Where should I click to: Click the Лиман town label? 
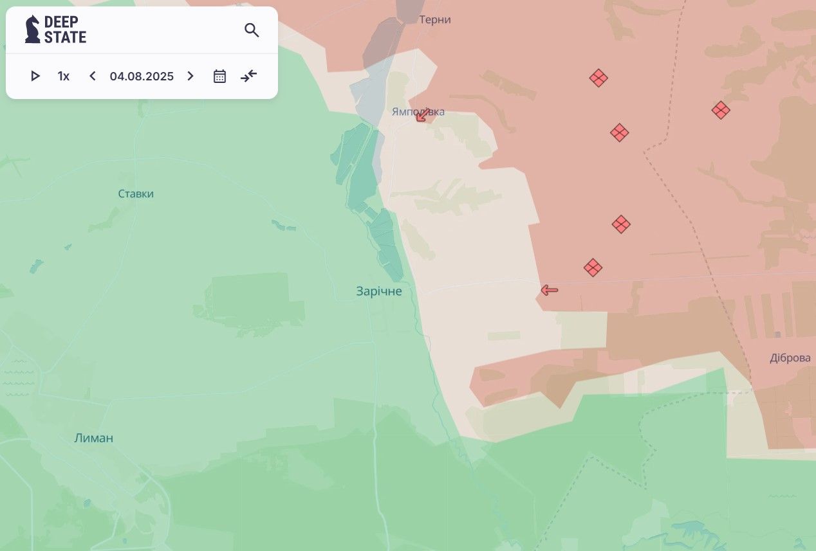point(94,438)
